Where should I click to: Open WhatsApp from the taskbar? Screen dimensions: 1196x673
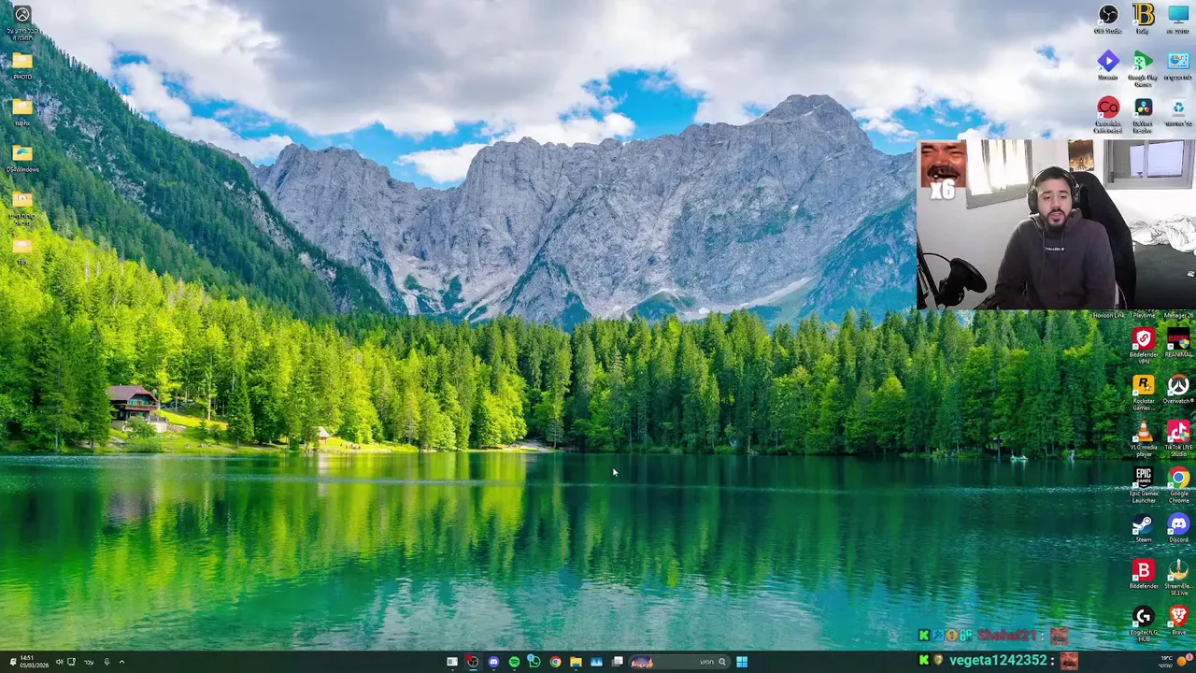(534, 662)
